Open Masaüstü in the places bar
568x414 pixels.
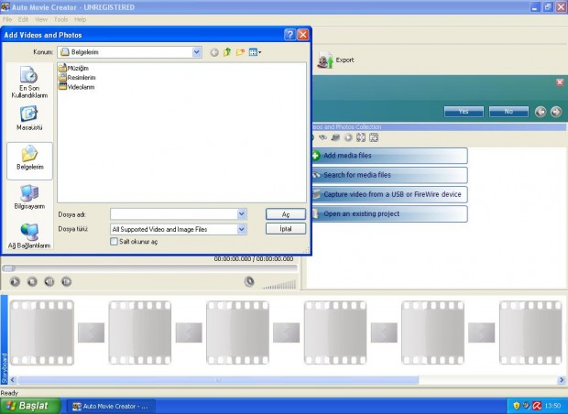29,118
